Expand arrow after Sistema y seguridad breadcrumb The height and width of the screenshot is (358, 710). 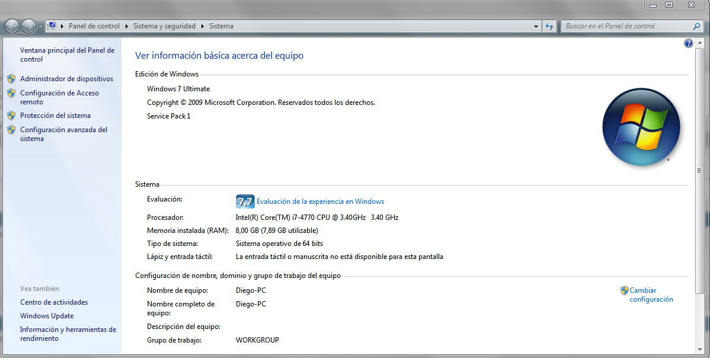[203, 26]
